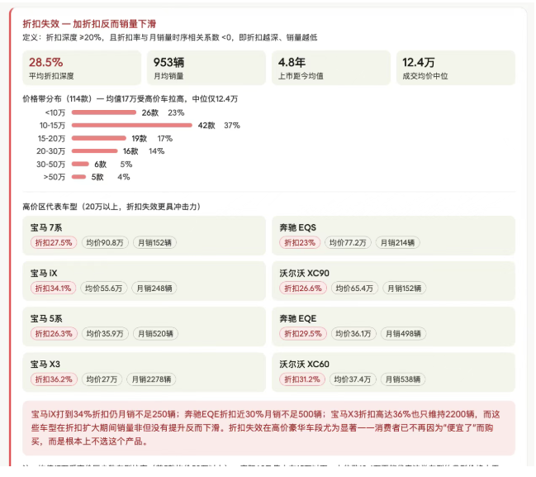Open the 沃尔沃 XC60 card title
Screen dimensions: 536x477
click(304, 364)
